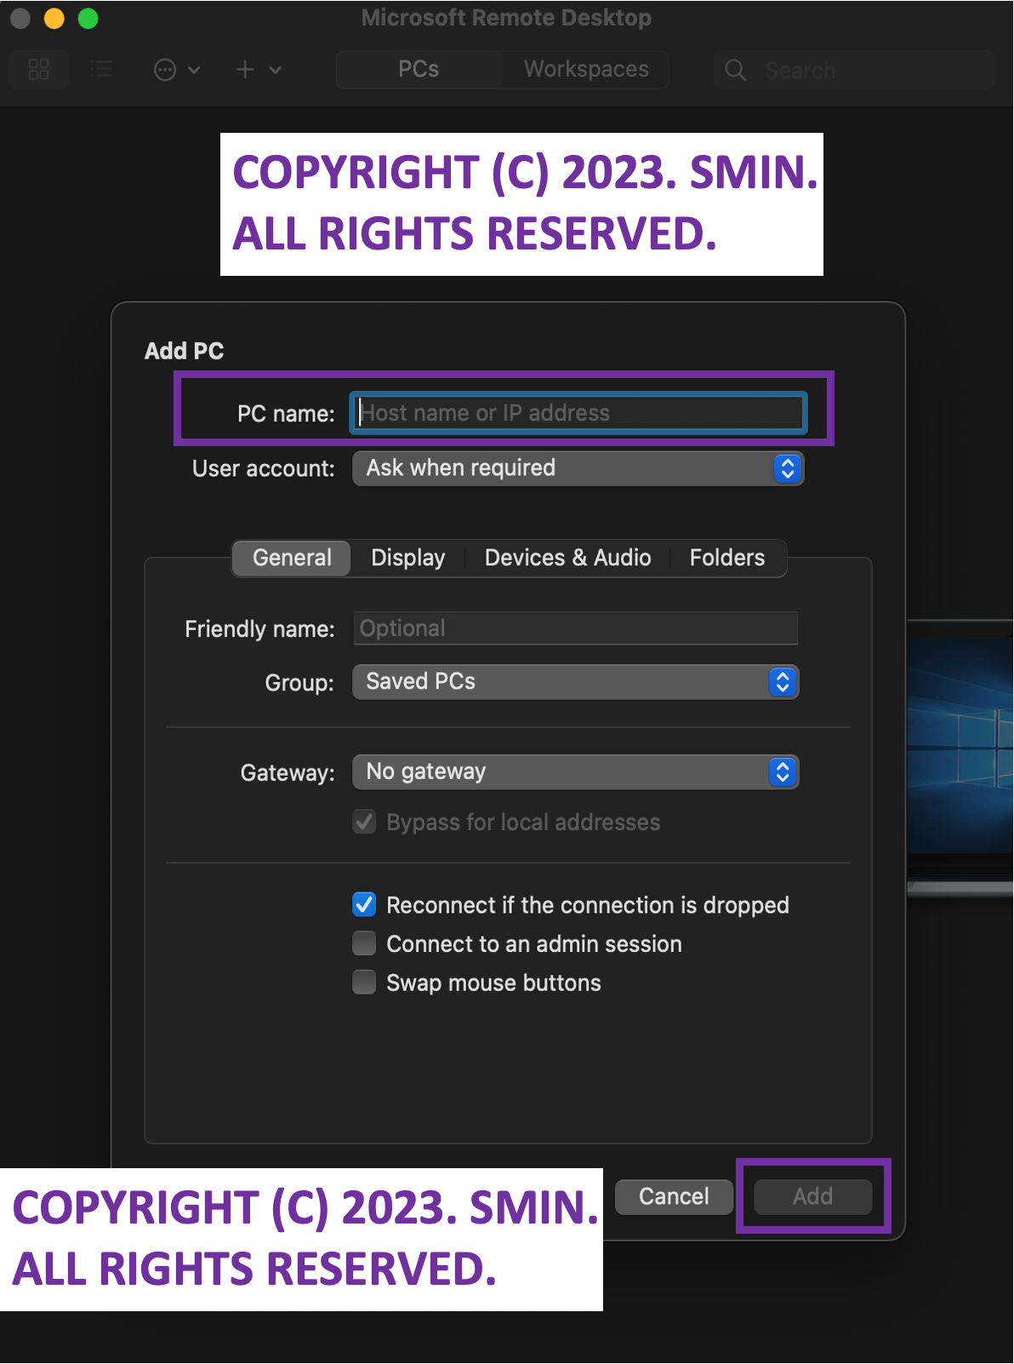Click the Cancel button

[674, 1197]
